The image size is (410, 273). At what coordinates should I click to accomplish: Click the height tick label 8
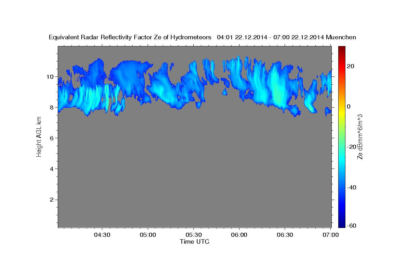[x=52, y=107]
